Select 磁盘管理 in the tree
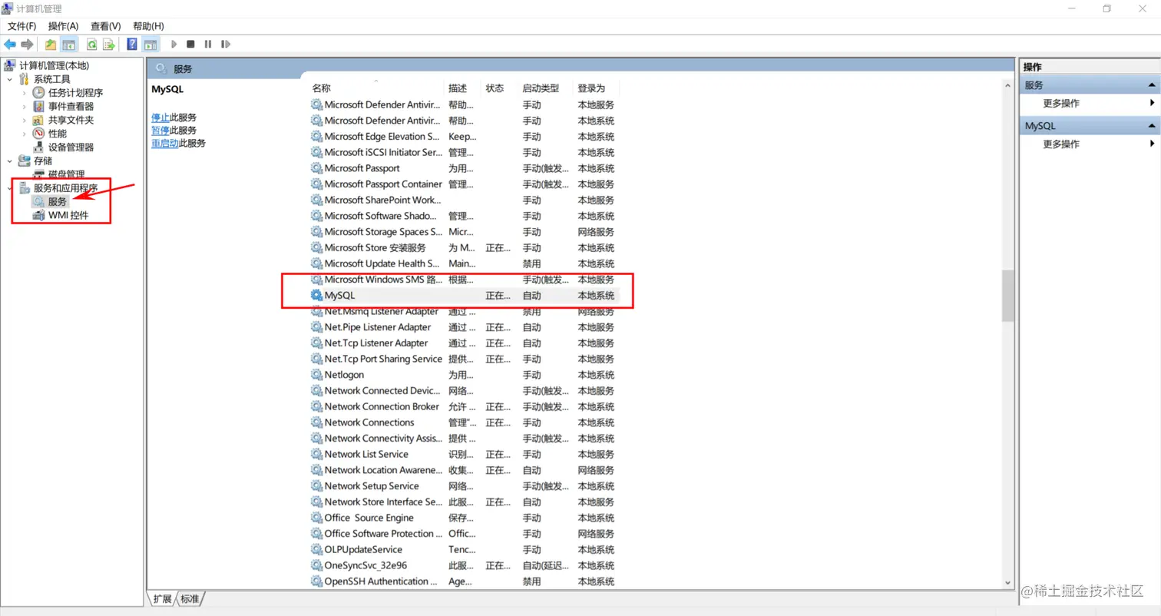Image resolution: width=1161 pixels, height=616 pixels. [x=66, y=174]
